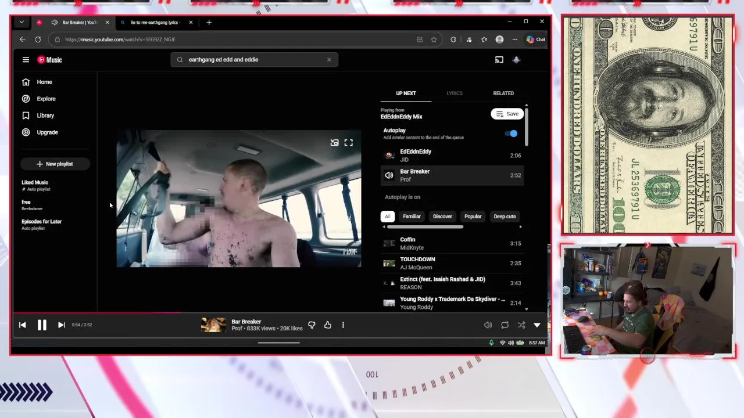The width and height of the screenshot is (744, 418).
Task: Play Young Roddy x Trademark Da Skydiver track
Action: (x=452, y=303)
